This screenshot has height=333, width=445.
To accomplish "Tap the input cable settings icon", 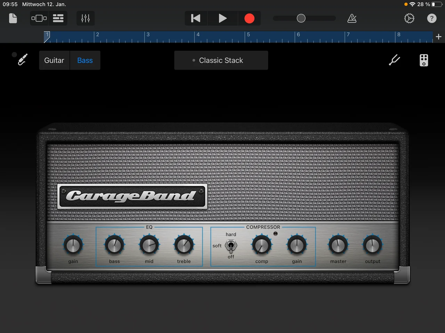I will [x=22, y=60].
